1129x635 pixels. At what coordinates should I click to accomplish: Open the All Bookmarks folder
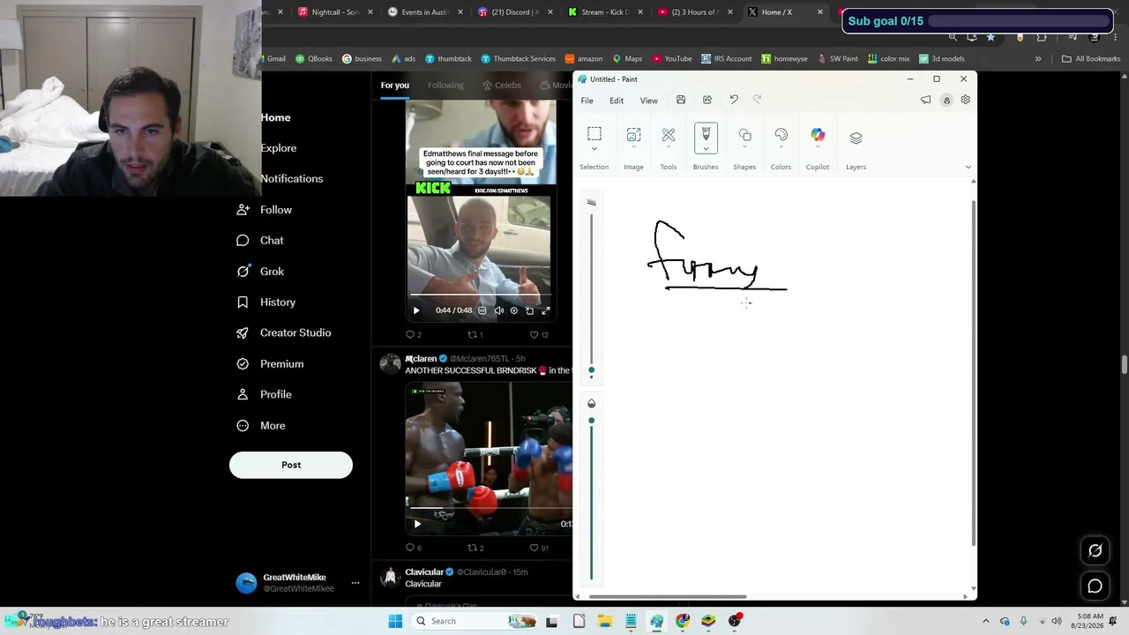[x=1091, y=59]
